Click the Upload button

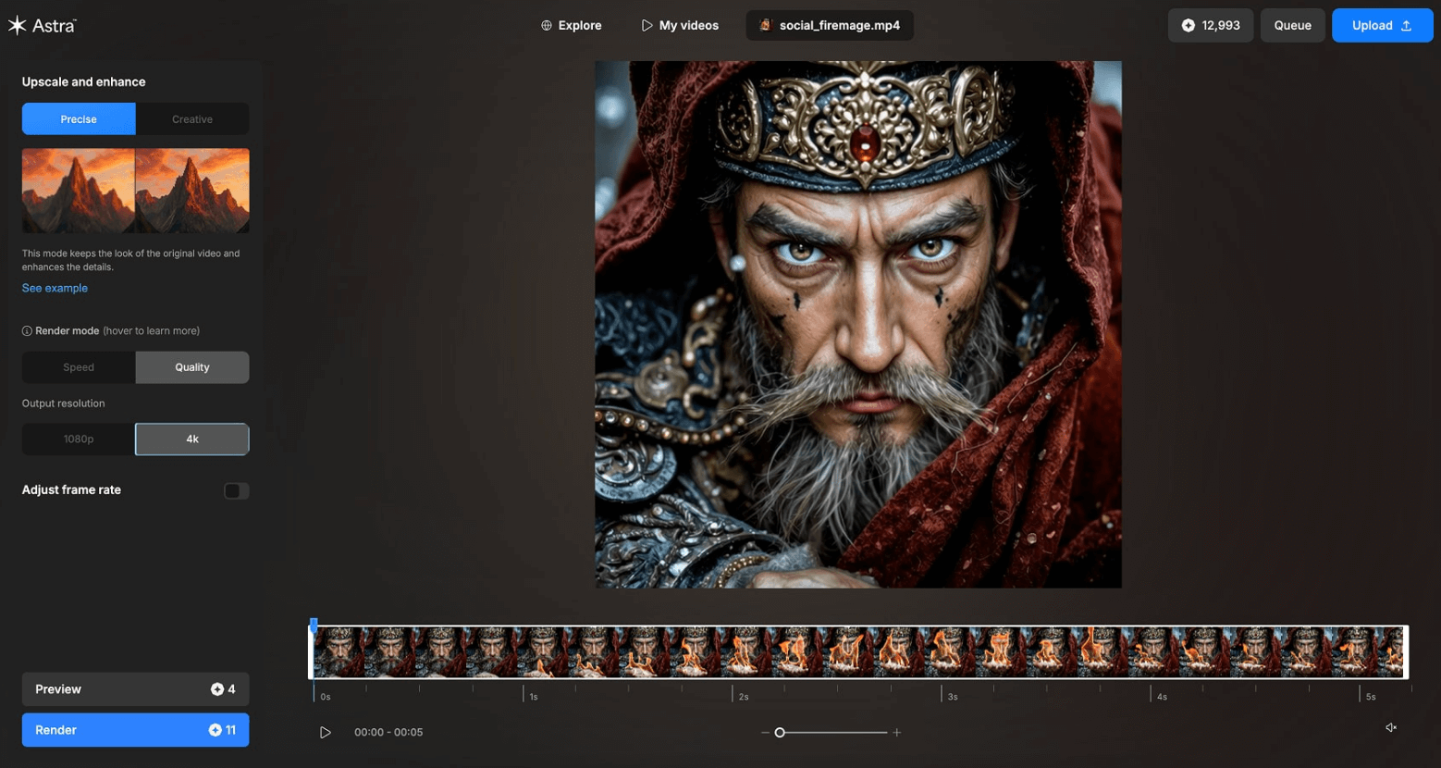pyautogui.click(x=1382, y=25)
